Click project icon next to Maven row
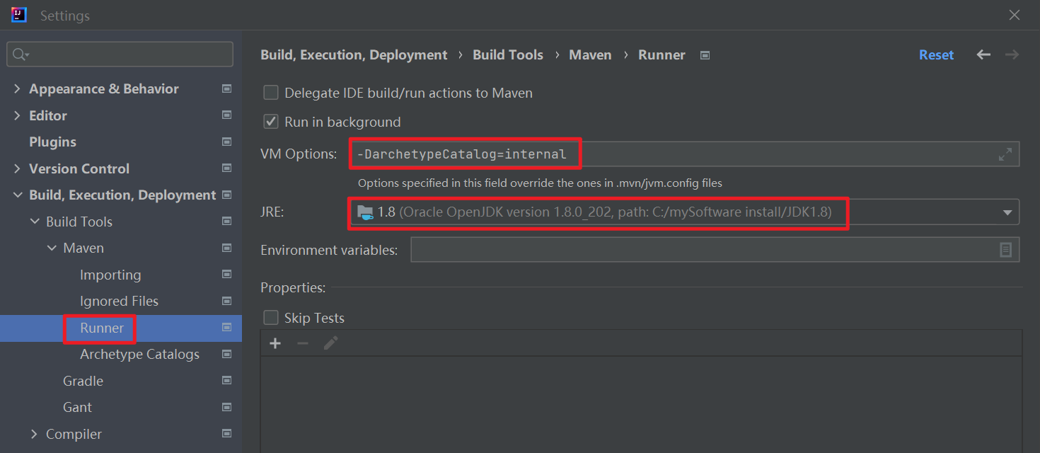This screenshot has height=453, width=1040. click(226, 248)
